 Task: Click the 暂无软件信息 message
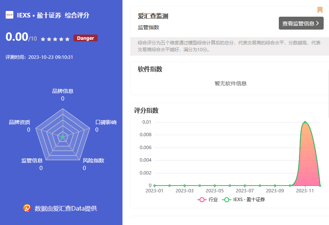[230, 83]
